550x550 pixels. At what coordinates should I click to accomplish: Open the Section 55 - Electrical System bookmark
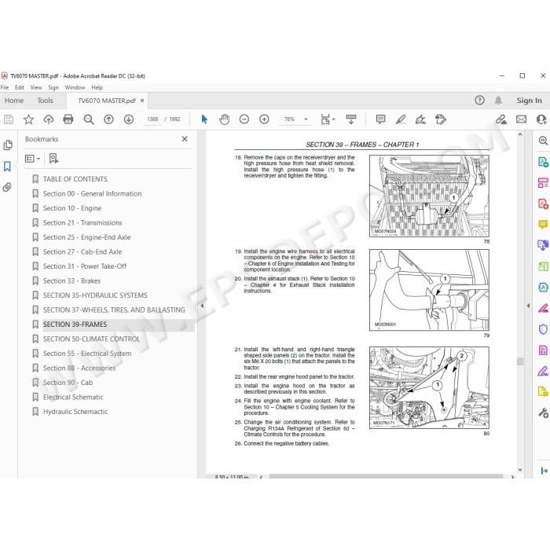coord(87,354)
